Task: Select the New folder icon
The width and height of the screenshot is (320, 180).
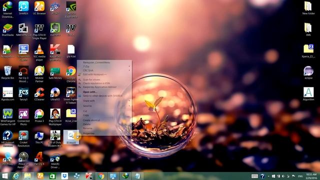Action: coord(308,8)
